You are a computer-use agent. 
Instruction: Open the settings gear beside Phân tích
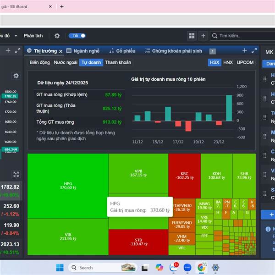click(x=57, y=36)
